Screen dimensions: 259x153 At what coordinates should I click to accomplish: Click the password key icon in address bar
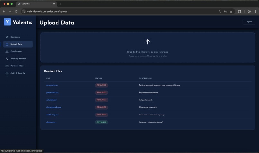225,11
